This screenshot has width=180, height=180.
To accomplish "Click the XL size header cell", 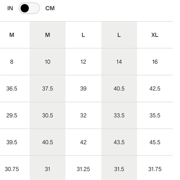I will 155,35.
